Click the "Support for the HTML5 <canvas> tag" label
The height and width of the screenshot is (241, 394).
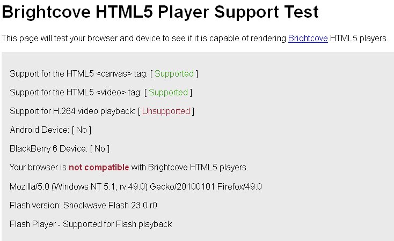click(75, 74)
